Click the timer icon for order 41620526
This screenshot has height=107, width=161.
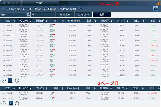(51, 98)
